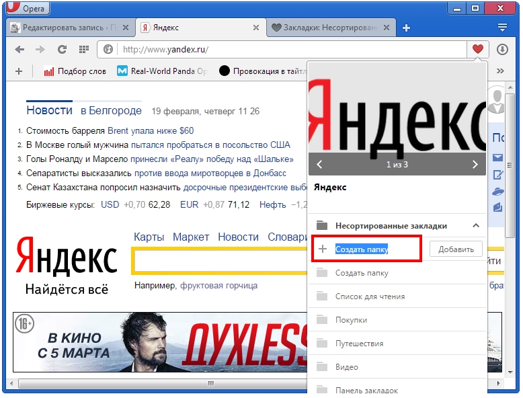The image size is (523, 398).
Task: Open news about миротворцев в Донбасс
Action: 210,173
